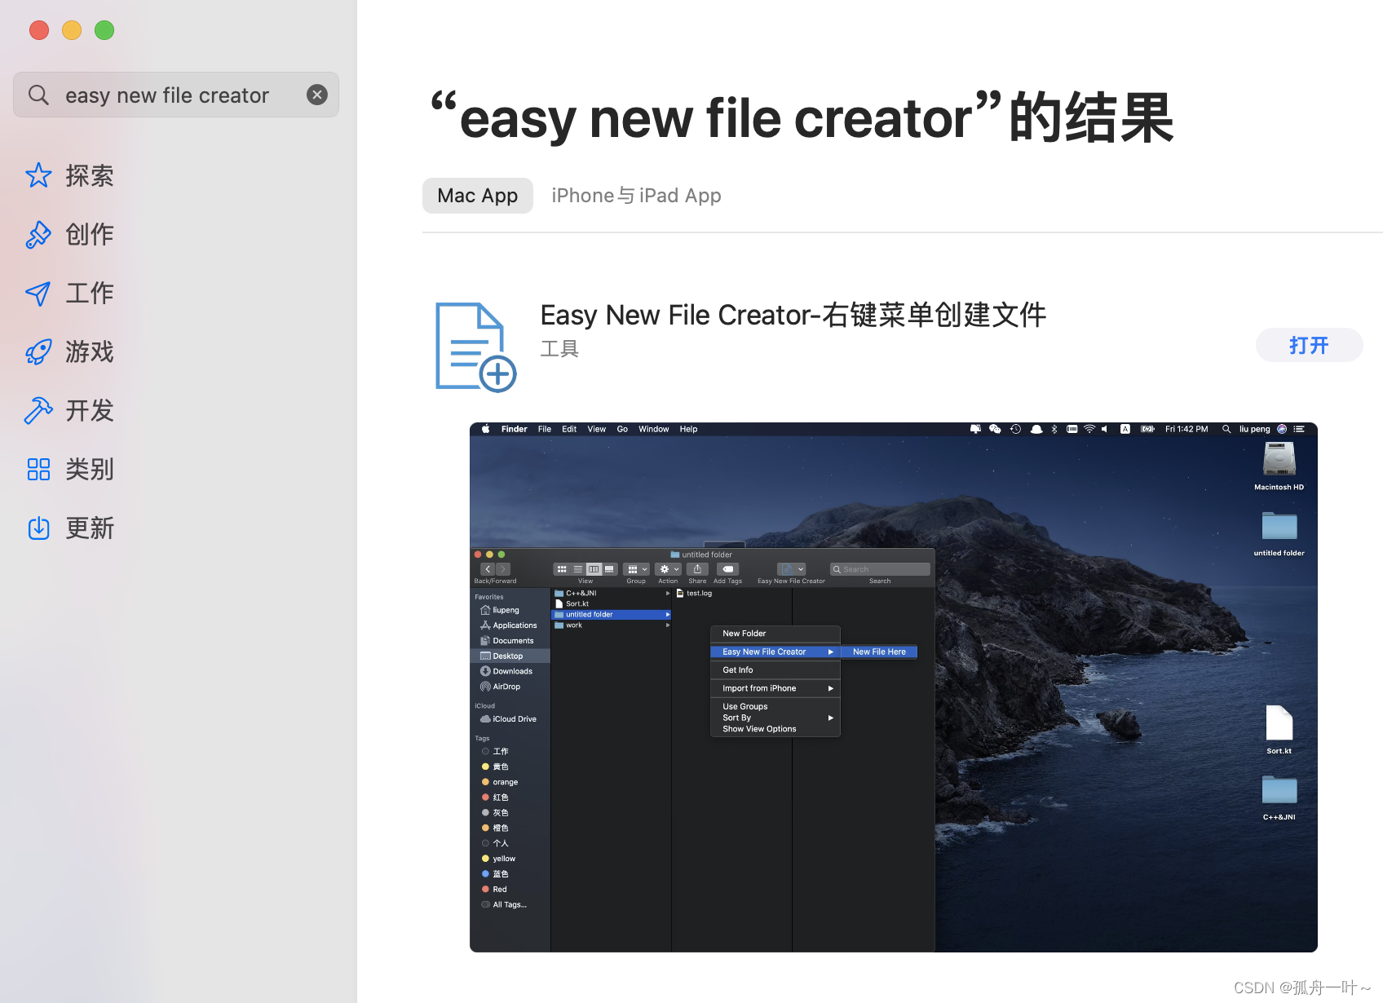The height and width of the screenshot is (1003, 1383).
Task: Click the Sort.kt file icon on the preview desktop
Action: 1279,722
